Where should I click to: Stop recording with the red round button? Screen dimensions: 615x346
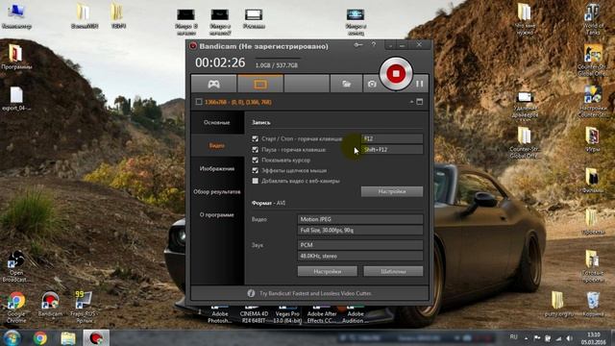coord(396,74)
